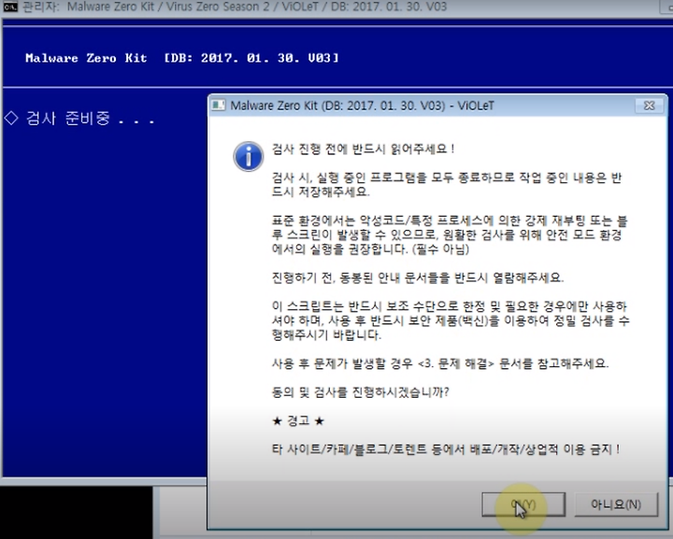Click the text '검사 진행 전에 반드시 읽어주세요 !'
Screen dimensions: 673x539
(363, 149)
